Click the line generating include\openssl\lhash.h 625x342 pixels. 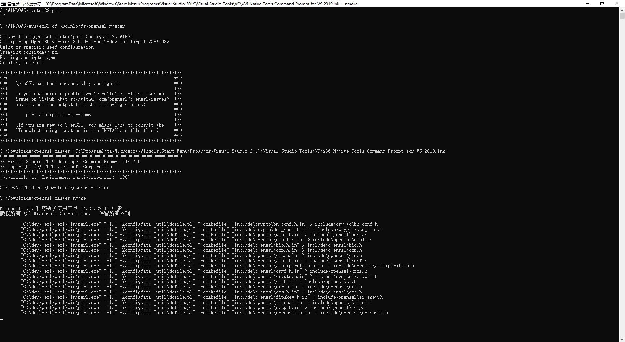[x=197, y=302]
